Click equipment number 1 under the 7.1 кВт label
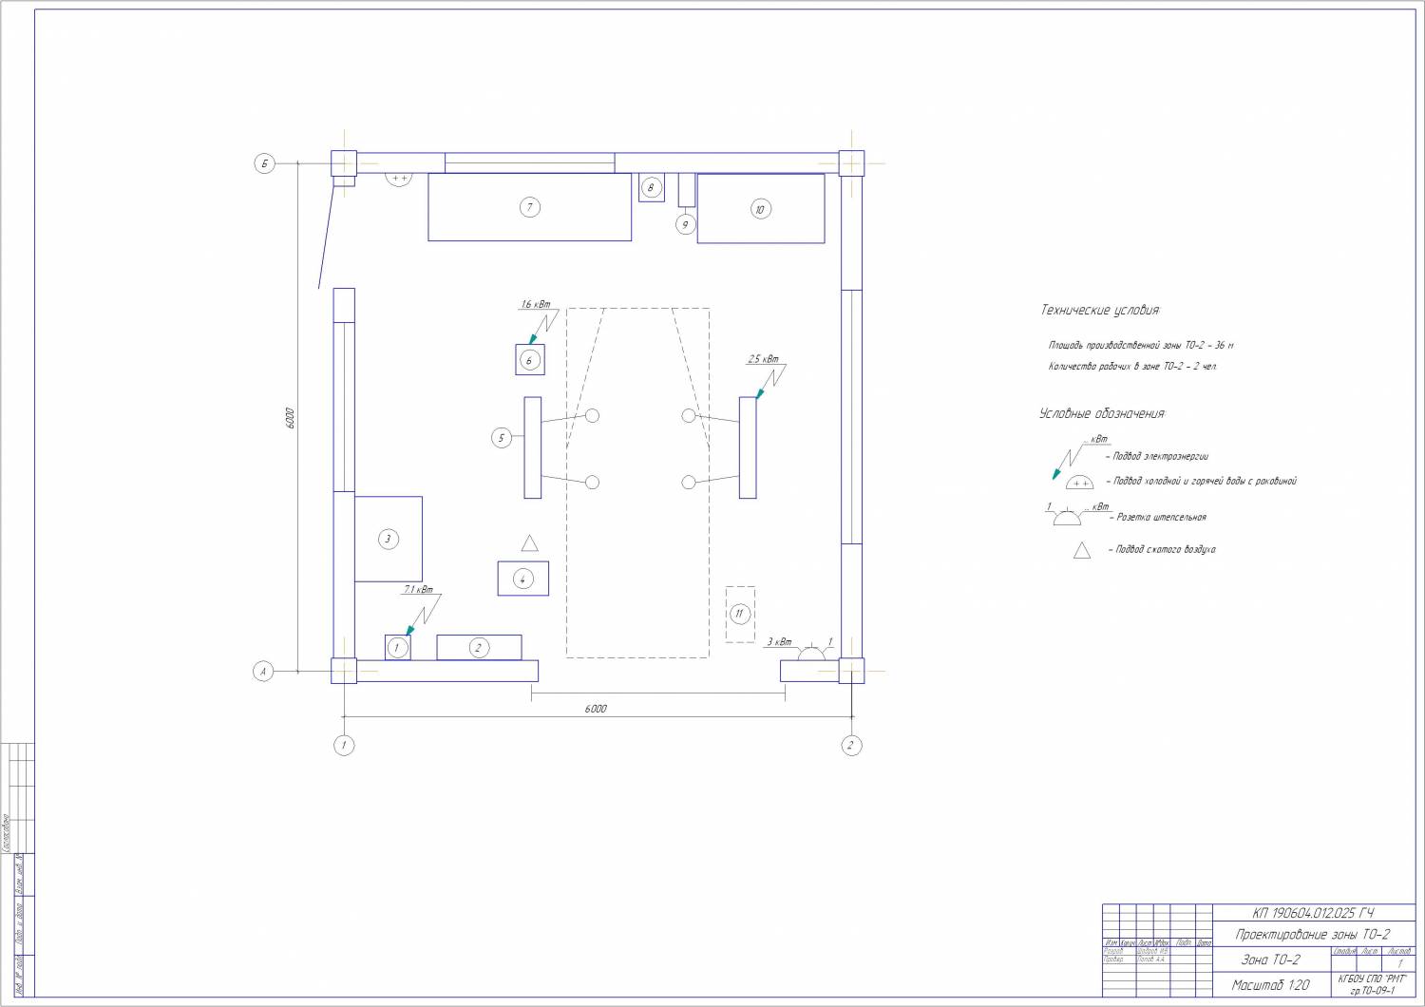Viewport: 1425px width, 1007px height. (x=397, y=648)
